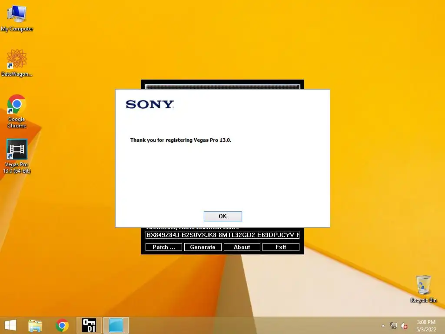Click OK in the Sony registration dialog

tap(223, 216)
